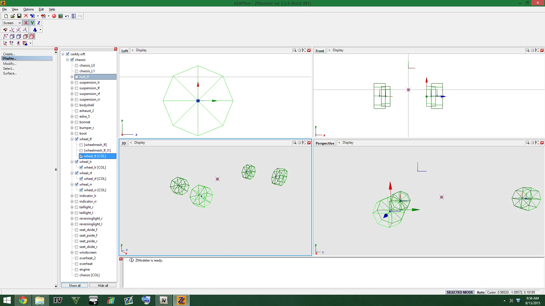Click the undo arrow icon in toolbar

[67, 16]
